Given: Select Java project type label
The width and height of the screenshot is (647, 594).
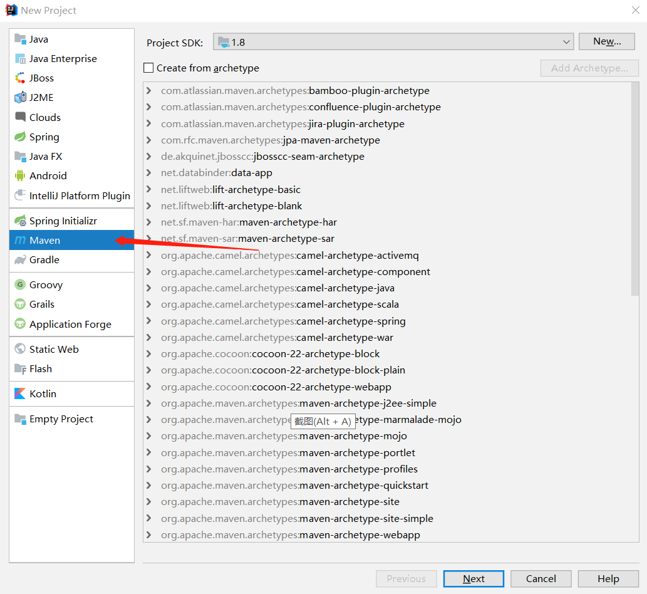Looking at the screenshot, I should pyautogui.click(x=39, y=39).
